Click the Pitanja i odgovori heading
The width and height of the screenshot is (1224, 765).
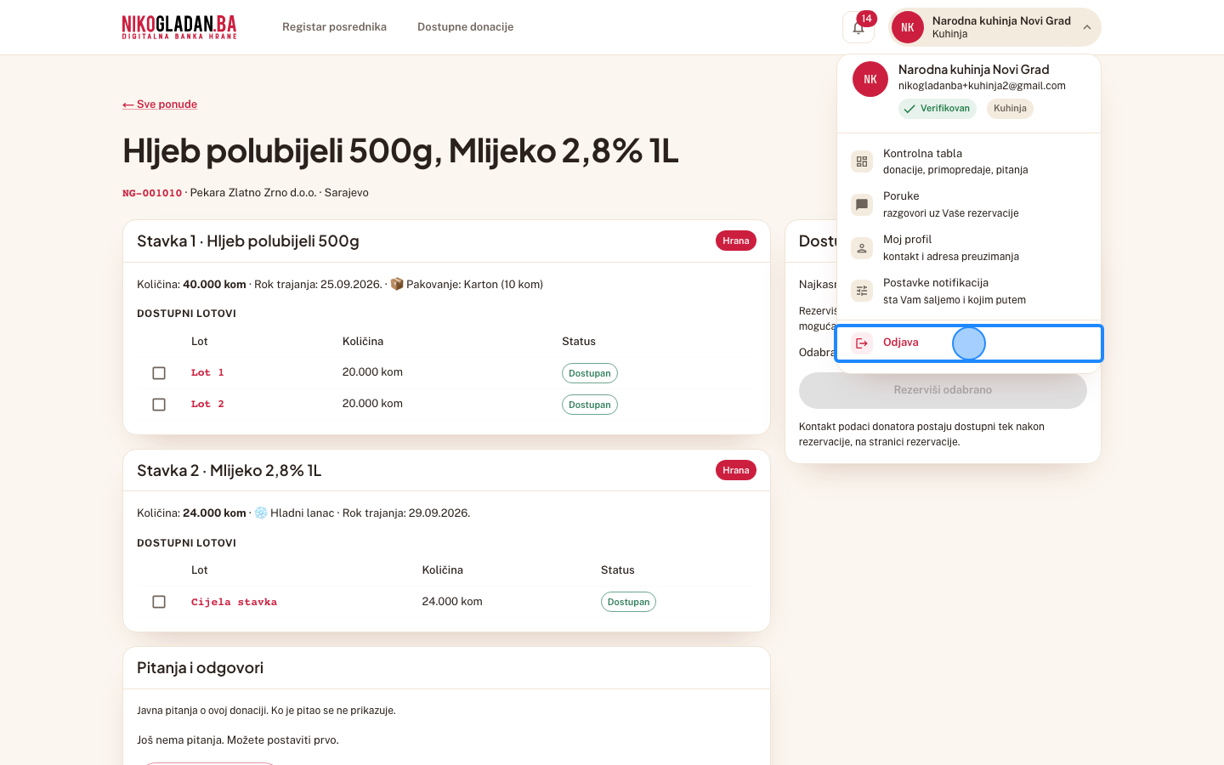[200, 668]
